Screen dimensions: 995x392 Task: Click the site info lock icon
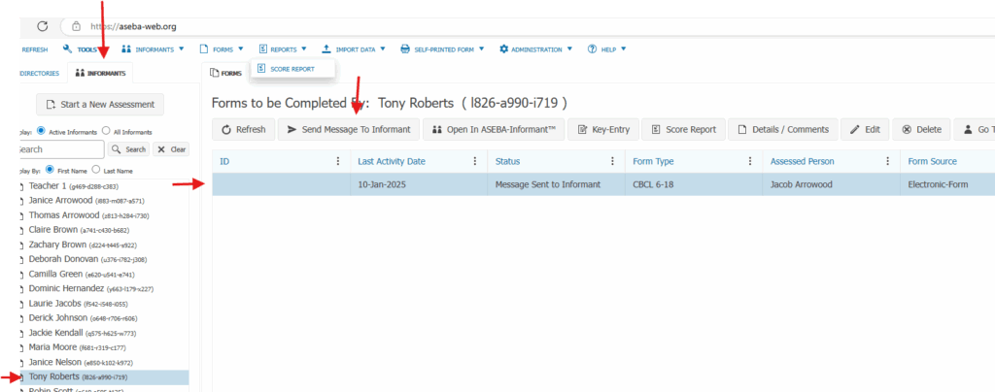pos(76,26)
